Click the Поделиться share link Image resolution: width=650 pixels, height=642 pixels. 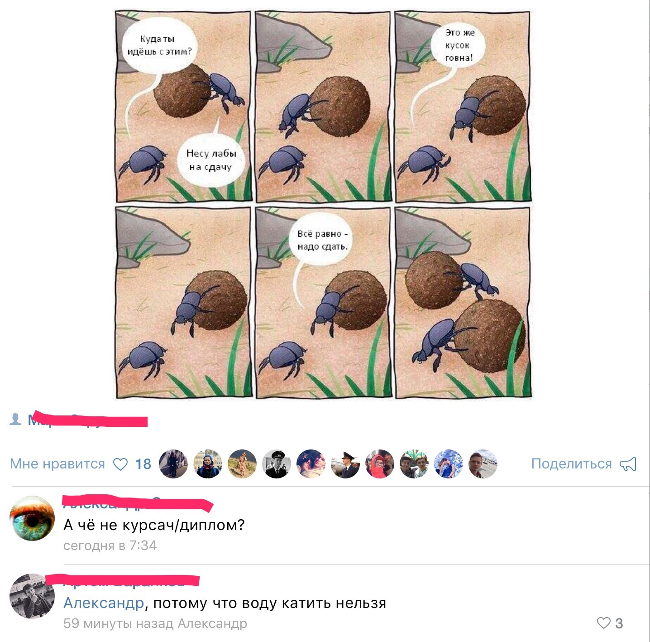click(571, 464)
